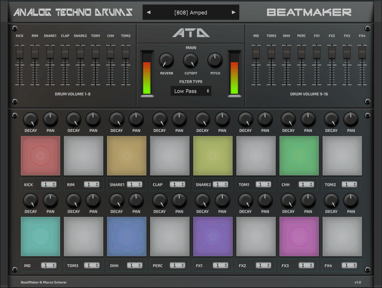Click the Pan knob above TOM2 pad
The image size is (382, 288).
tap(351, 120)
